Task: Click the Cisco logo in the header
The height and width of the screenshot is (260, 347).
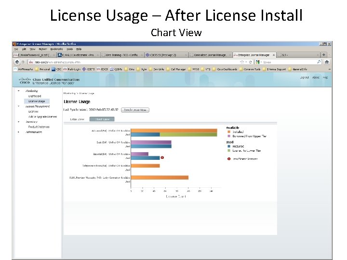Action: 25,81
